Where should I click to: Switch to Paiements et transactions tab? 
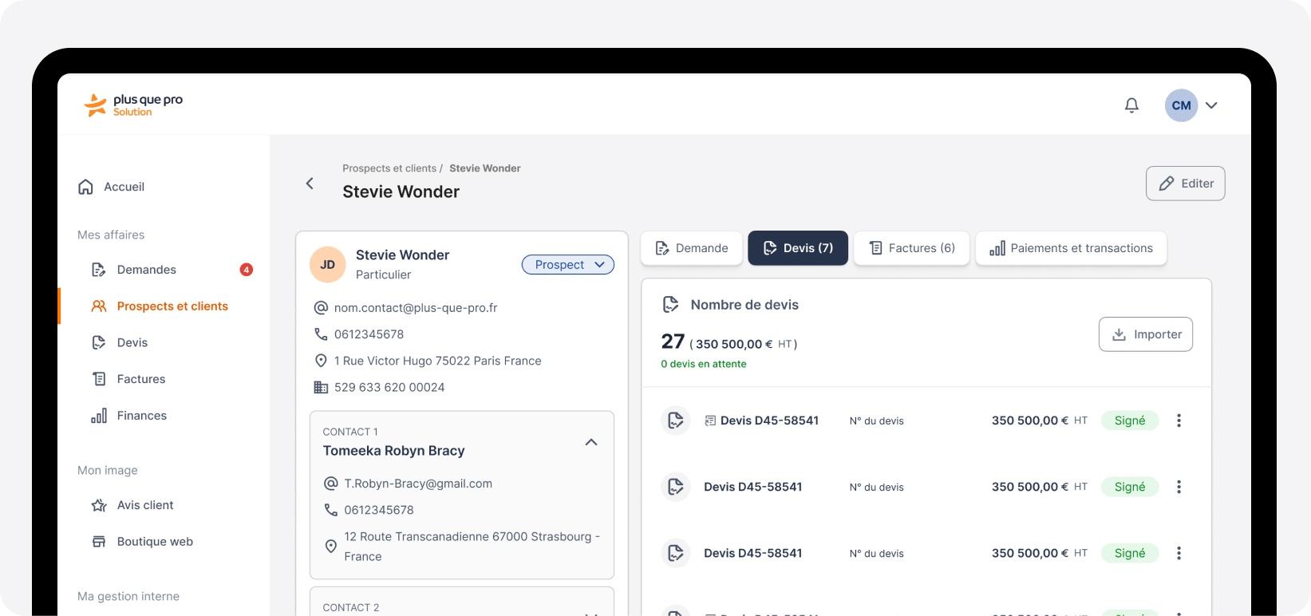[x=1071, y=248]
